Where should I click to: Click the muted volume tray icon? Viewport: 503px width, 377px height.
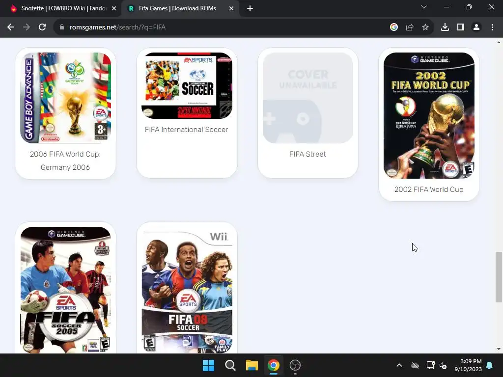click(443, 365)
